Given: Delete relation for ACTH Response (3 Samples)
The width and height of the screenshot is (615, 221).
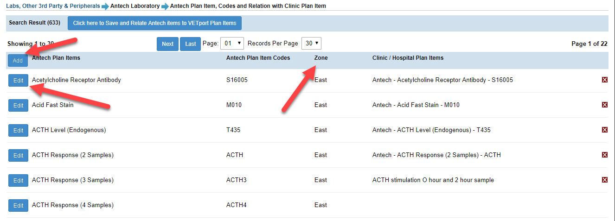Looking at the screenshot, I should [x=604, y=180].
